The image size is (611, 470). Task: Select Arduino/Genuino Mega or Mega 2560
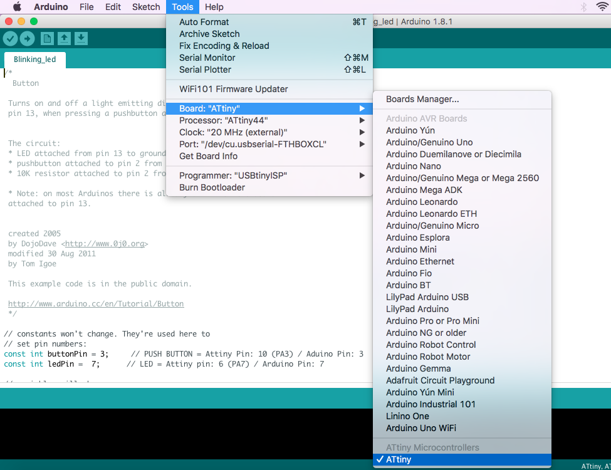pos(462,178)
